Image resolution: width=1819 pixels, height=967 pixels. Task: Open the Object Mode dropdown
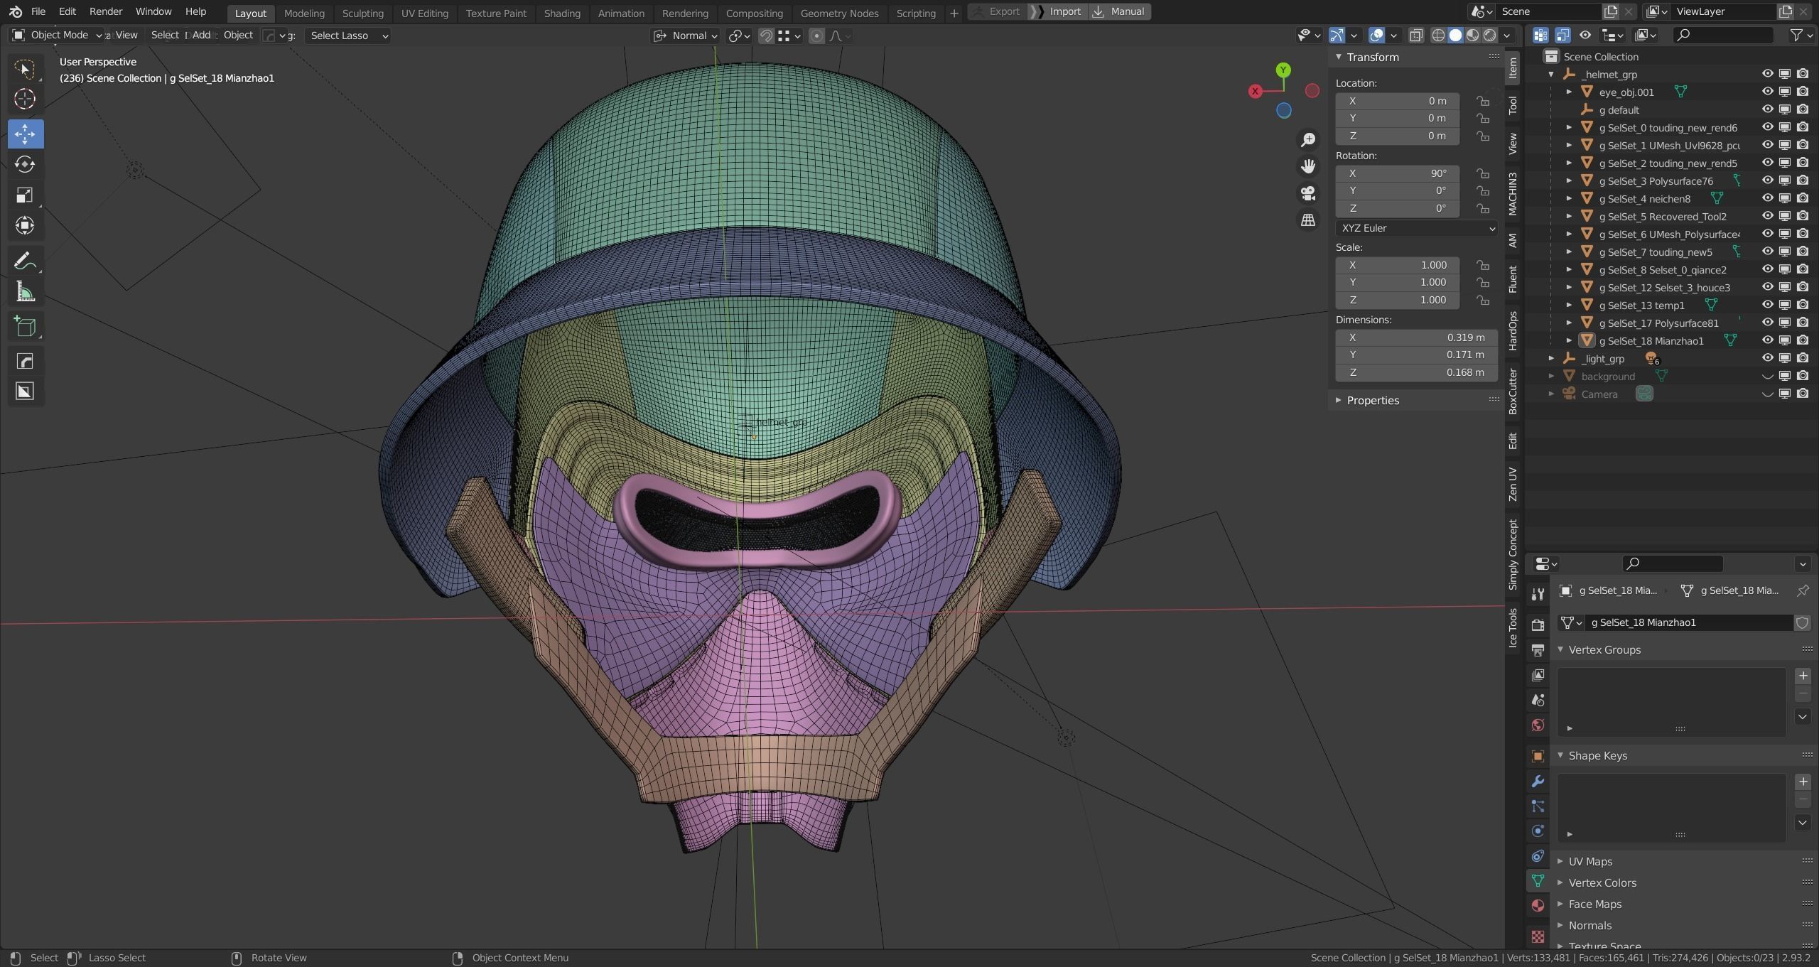(57, 35)
